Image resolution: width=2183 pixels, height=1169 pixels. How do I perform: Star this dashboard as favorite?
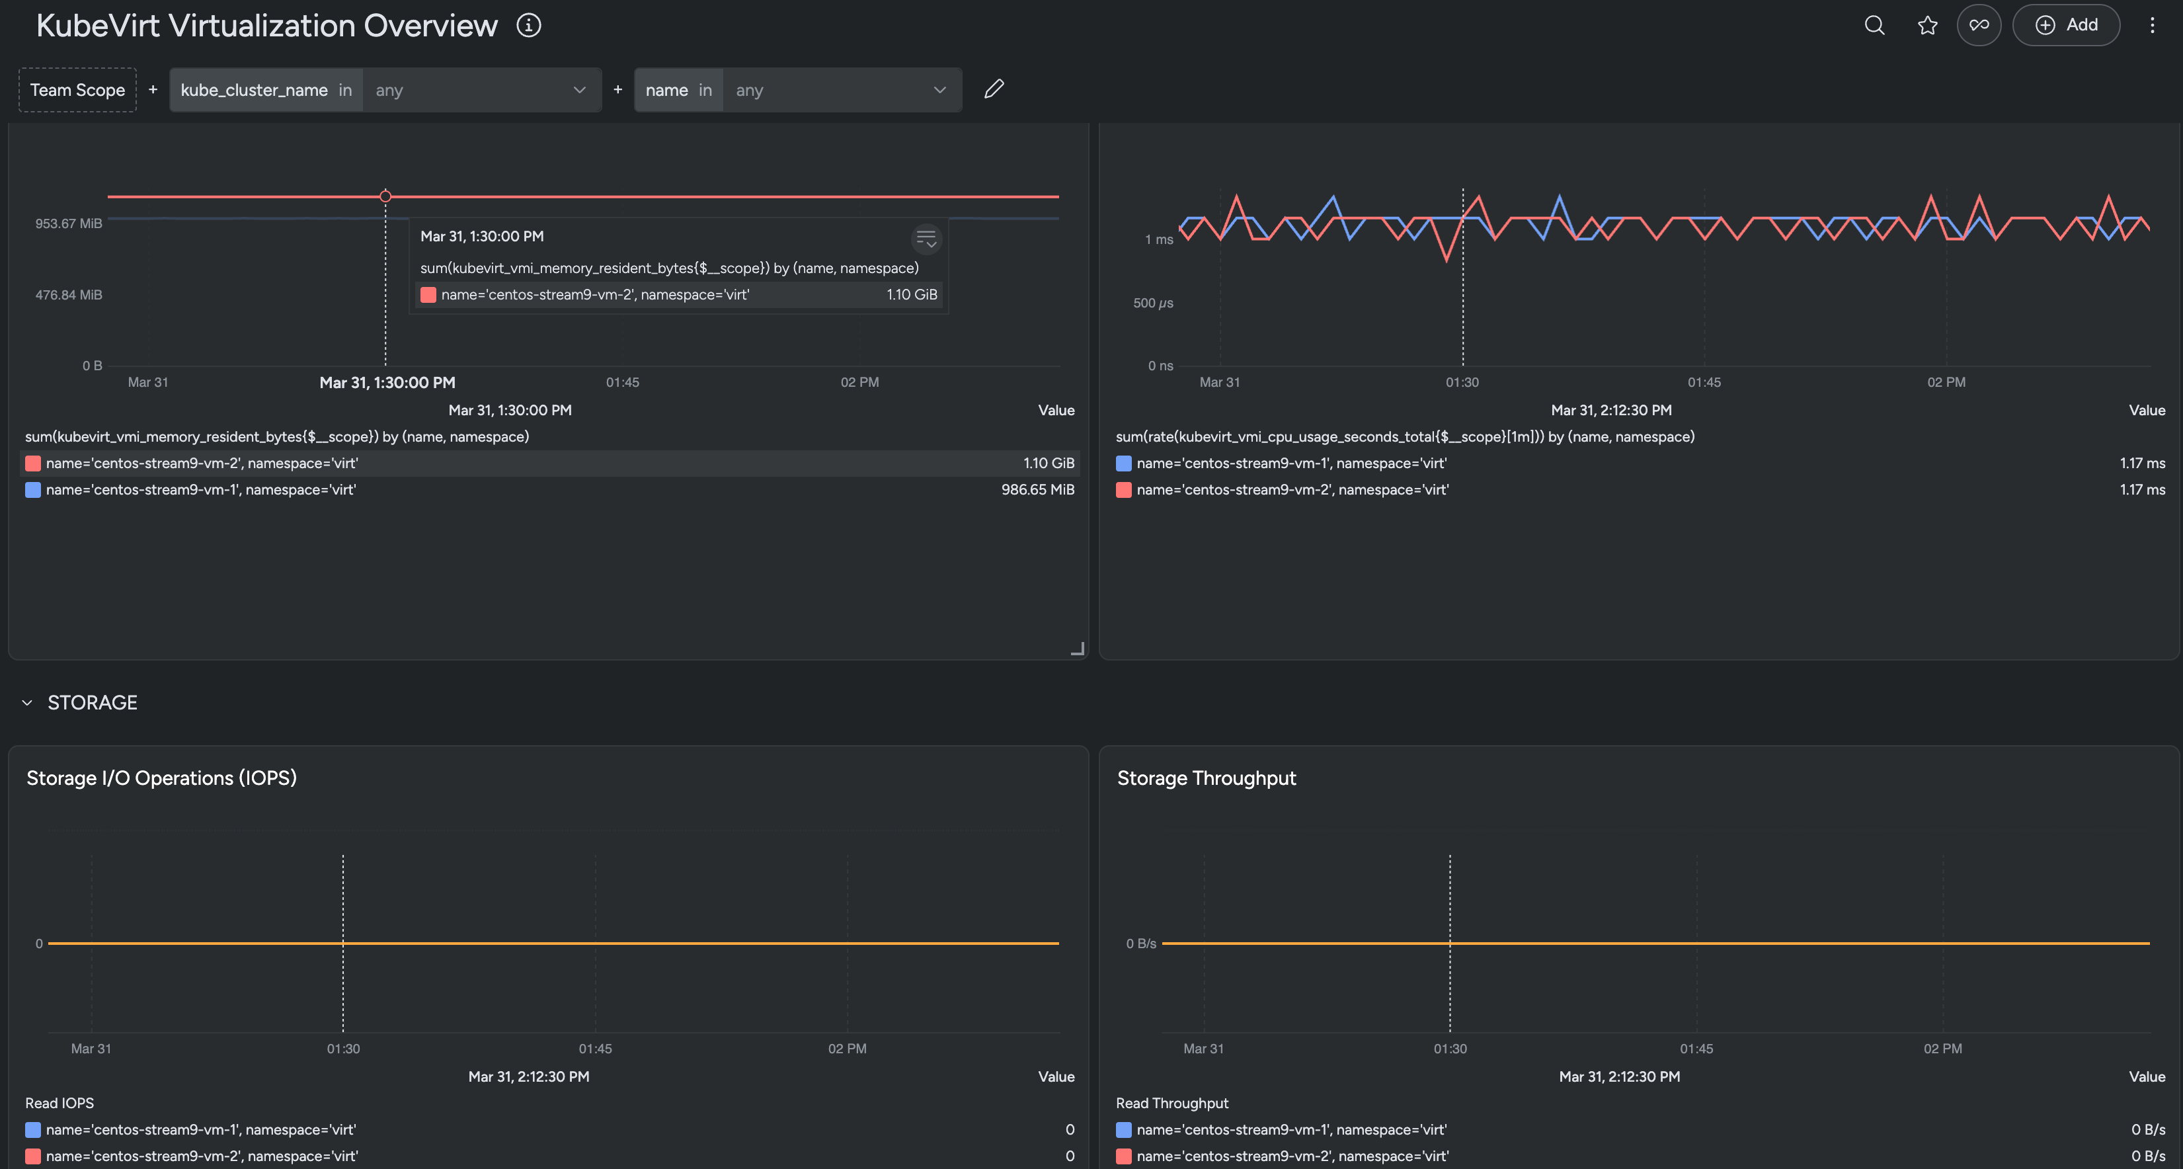pos(1927,25)
